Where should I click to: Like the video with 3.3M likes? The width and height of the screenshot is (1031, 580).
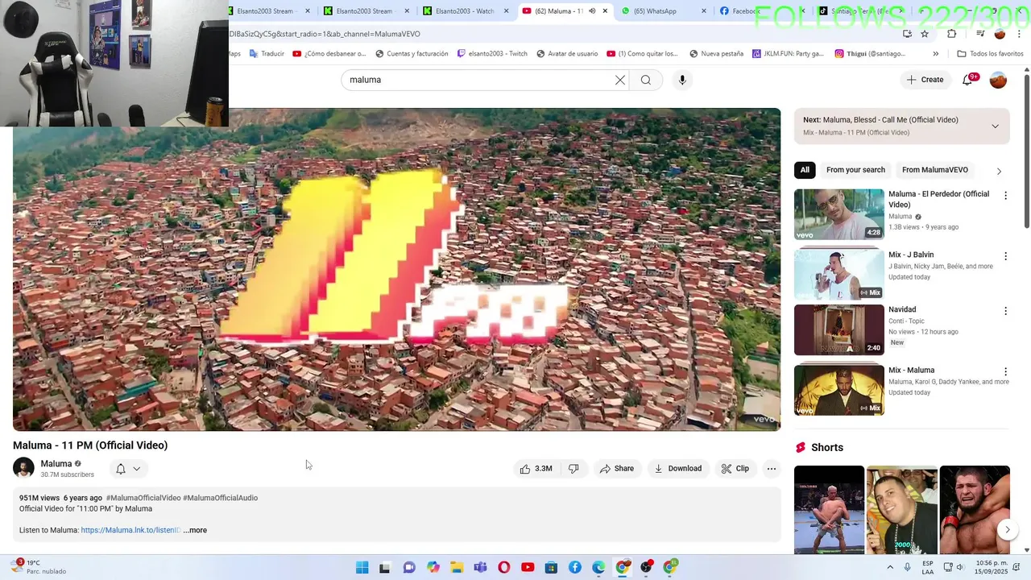[x=536, y=469]
